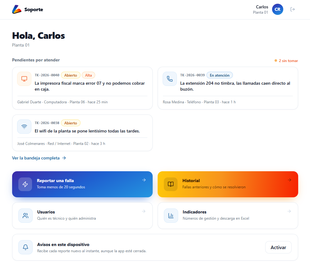The width and height of the screenshot is (310, 264).
Task: Open the slow wifi ticket from José Colmenares
Action: [x=82, y=133]
